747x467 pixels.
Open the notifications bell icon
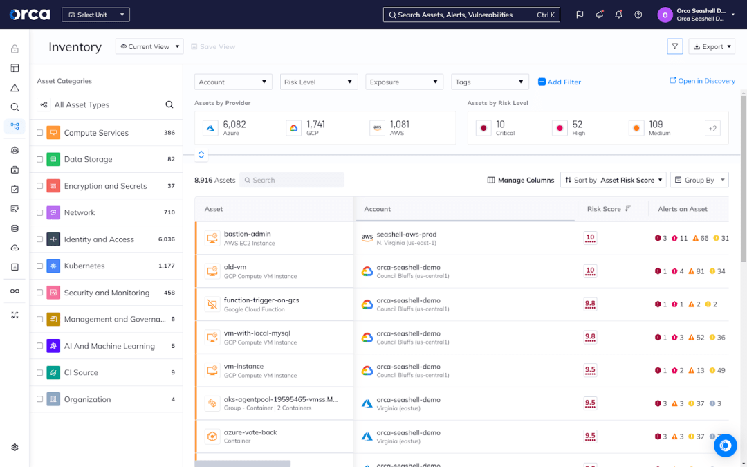click(x=619, y=15)
